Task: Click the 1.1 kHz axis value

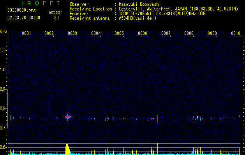Action: [3, 50]
